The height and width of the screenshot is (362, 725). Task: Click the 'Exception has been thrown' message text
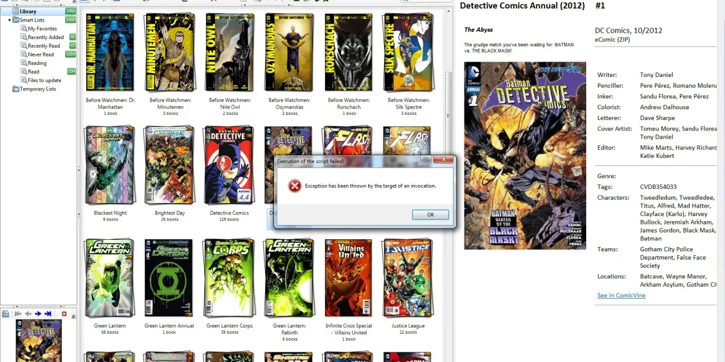[x=370, y=186]
